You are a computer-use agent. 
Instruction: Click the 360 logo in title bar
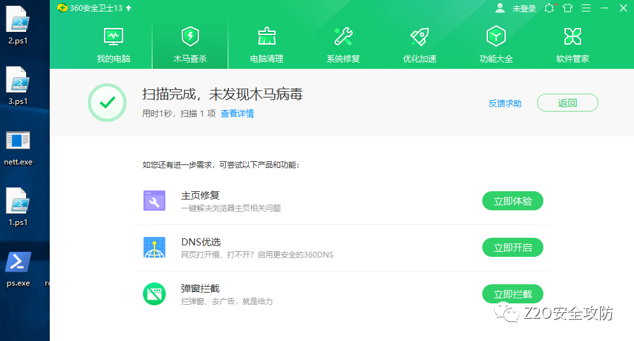63,8
